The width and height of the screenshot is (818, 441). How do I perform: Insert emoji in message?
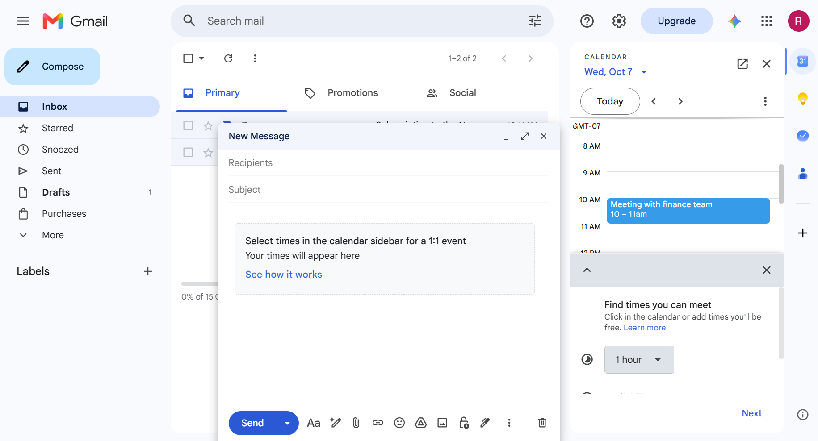pyautogui.click(x=399, y=423)
